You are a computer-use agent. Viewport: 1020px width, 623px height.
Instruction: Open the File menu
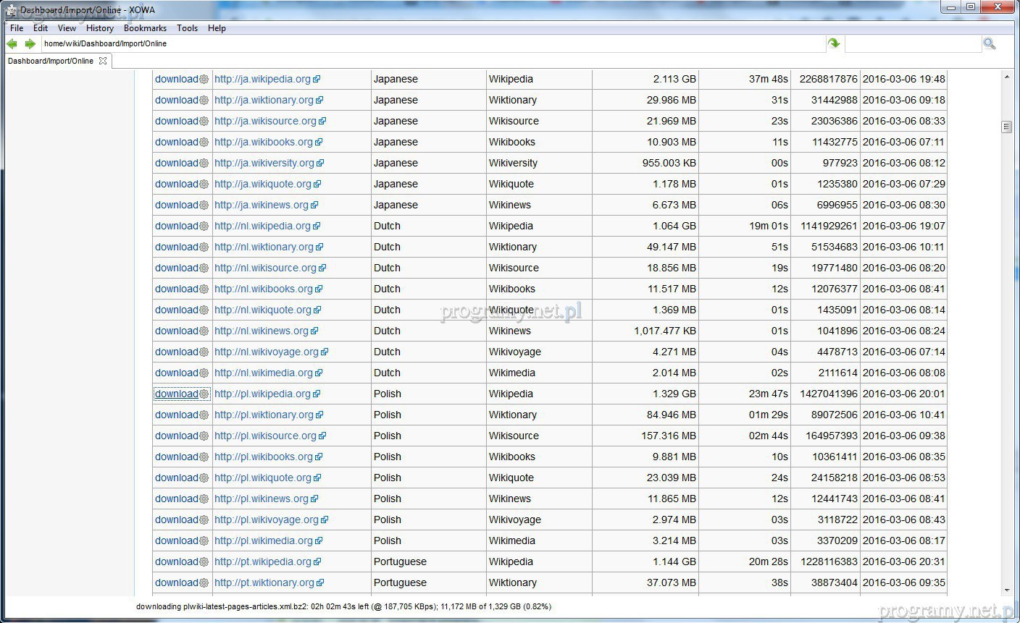coord(17,28)
